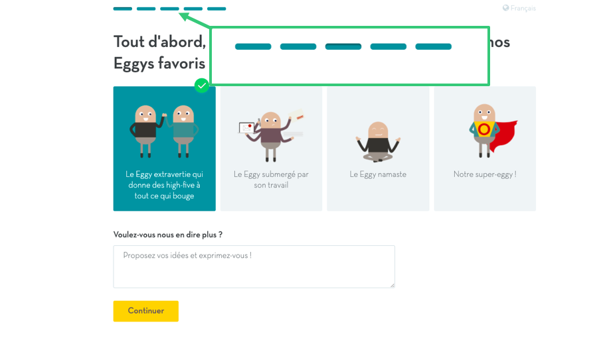Screen dimensions: 607x358
Task: Click the green checkmark badge on selected card
Action: pyautogui.click(x=202, y=86)
